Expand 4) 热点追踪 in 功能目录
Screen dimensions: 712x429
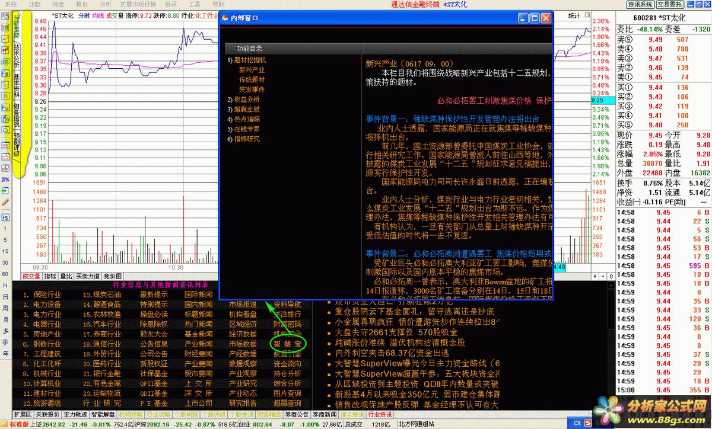243,119
